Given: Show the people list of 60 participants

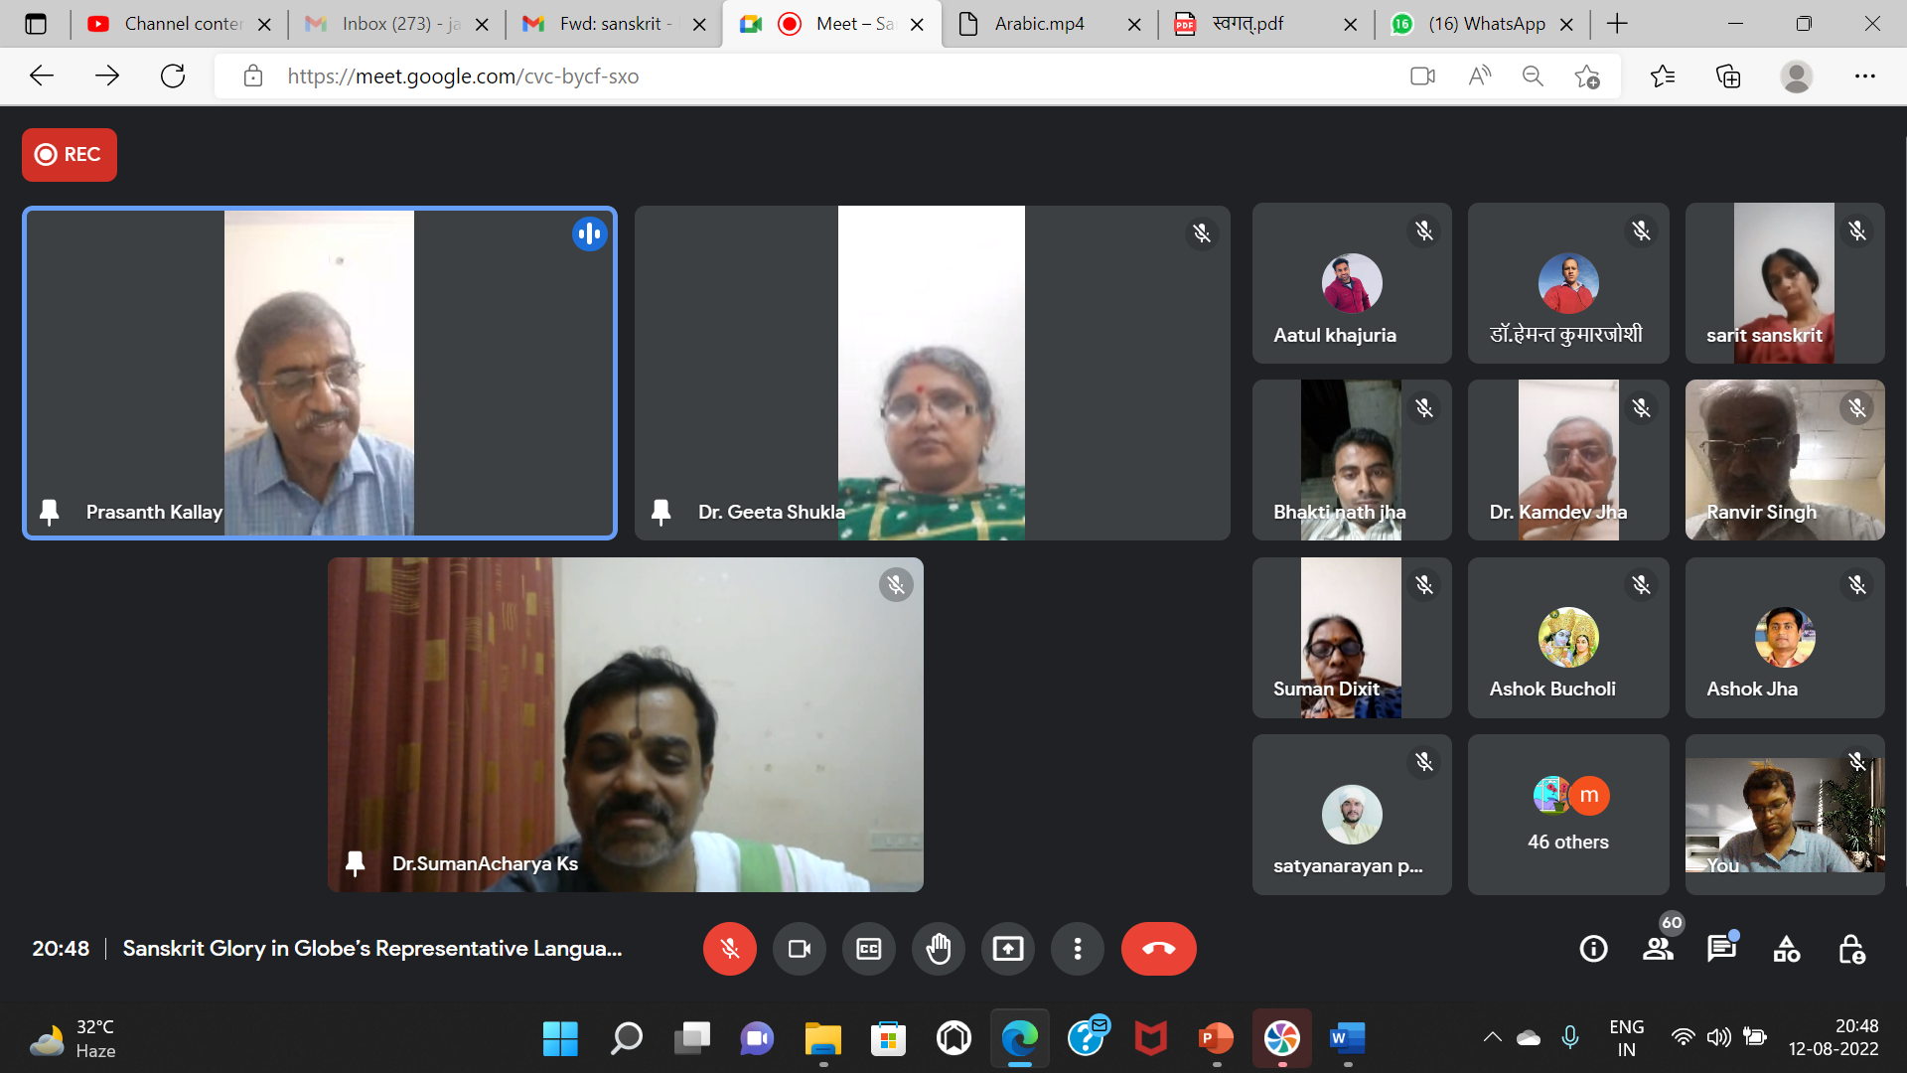Looking at the screenshot, I should click(x=1658, y=949).
